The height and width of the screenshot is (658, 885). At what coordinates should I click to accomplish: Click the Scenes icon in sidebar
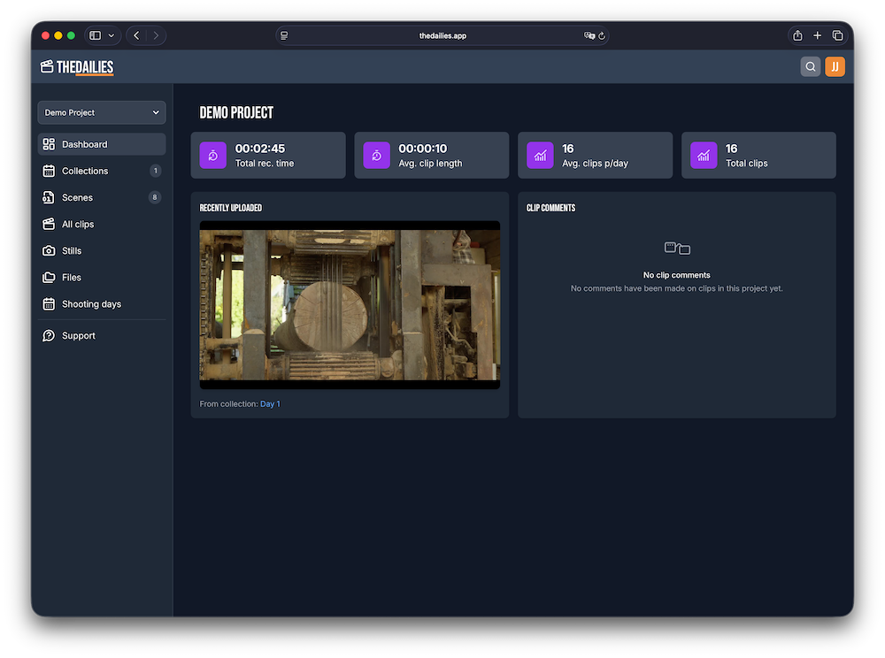click(x=49, y=197)
